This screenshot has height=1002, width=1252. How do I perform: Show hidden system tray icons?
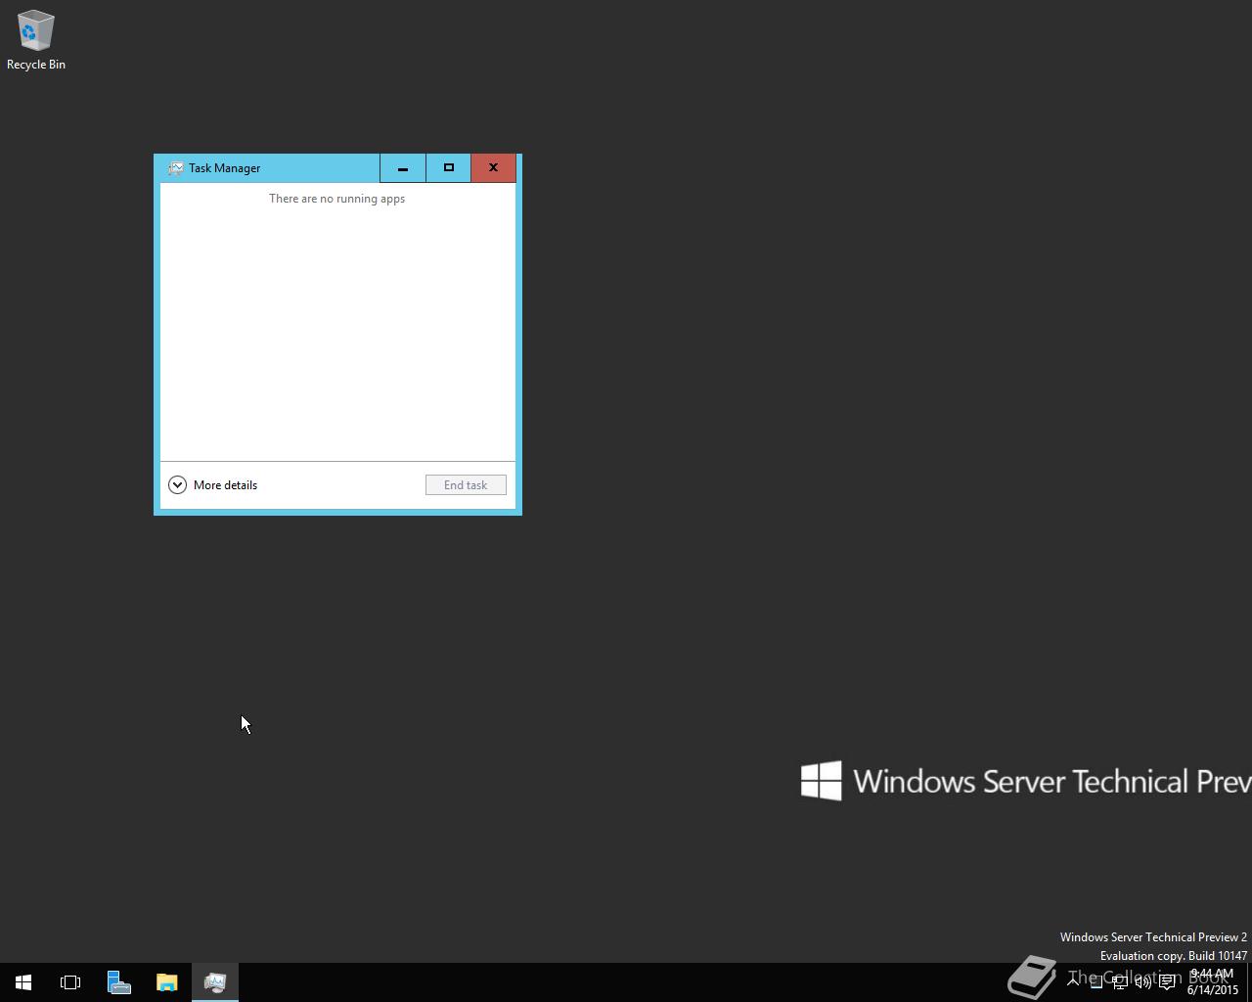pyautogui.click(x=1073, y=981)
